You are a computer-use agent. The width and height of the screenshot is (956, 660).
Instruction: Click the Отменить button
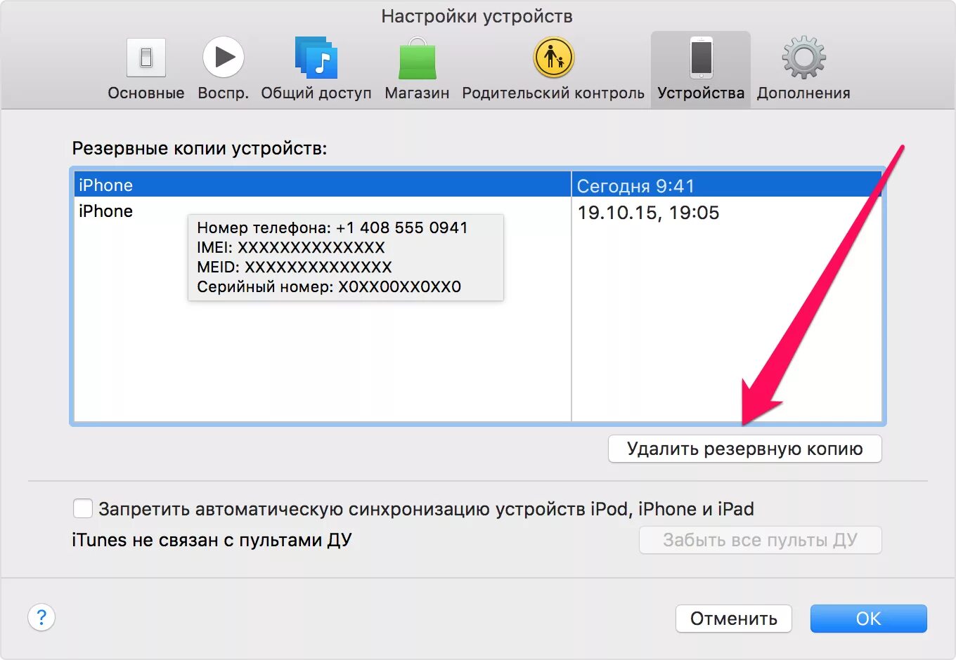[734, 619]
